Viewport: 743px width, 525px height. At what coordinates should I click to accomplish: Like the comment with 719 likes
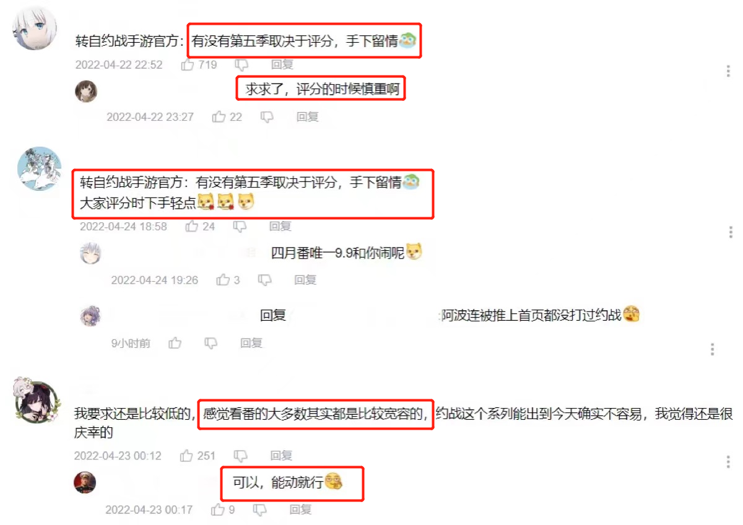188,64
